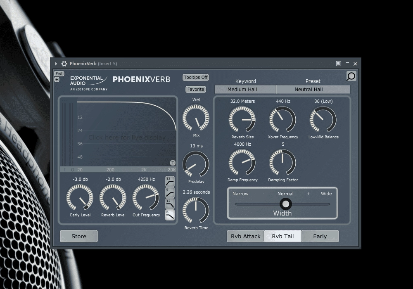
Task: Expand the plugin menu arrow in title bar
Action: [x=56, y=64]
